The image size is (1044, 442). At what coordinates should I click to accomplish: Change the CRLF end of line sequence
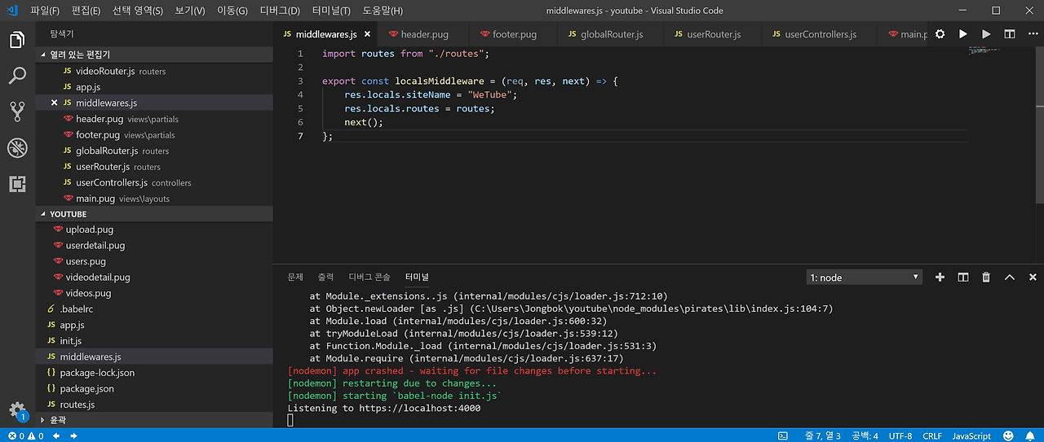point(932,436)
